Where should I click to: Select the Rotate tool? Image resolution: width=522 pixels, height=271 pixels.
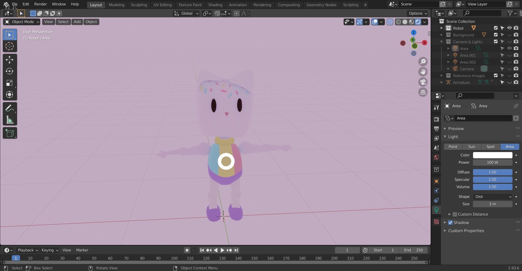pos(10,71)
